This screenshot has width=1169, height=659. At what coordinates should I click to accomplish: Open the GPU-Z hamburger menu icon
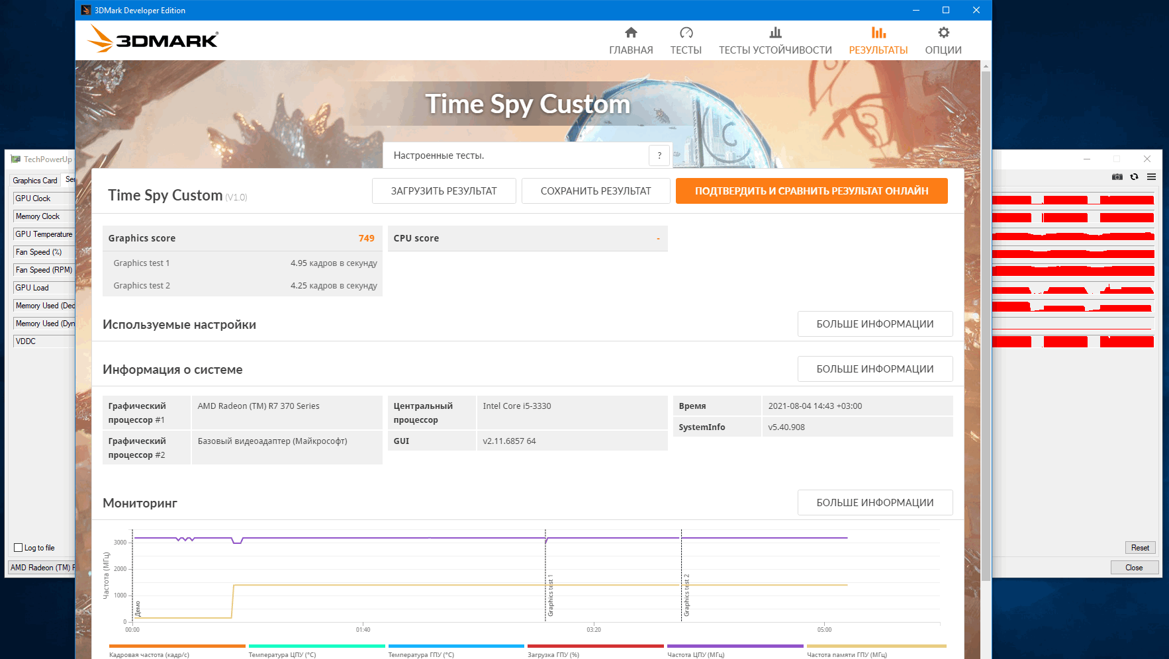click(1152, 177)
